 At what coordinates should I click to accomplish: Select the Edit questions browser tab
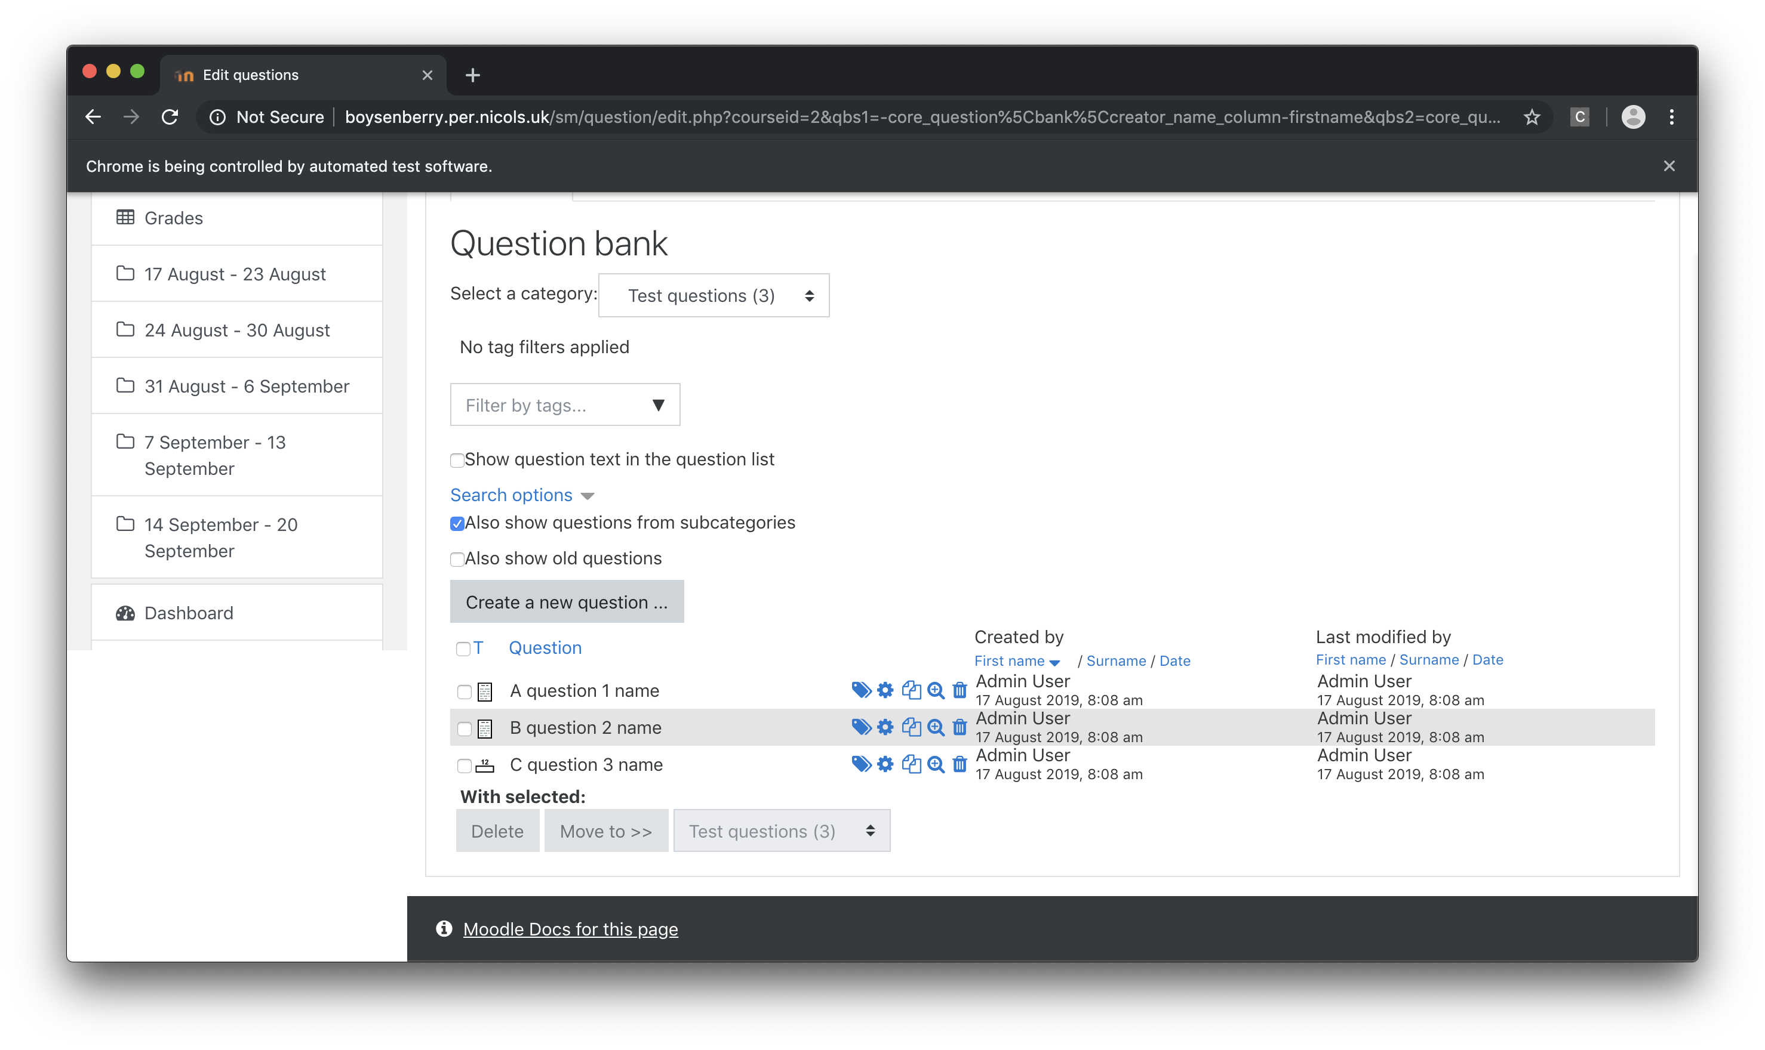303,75
